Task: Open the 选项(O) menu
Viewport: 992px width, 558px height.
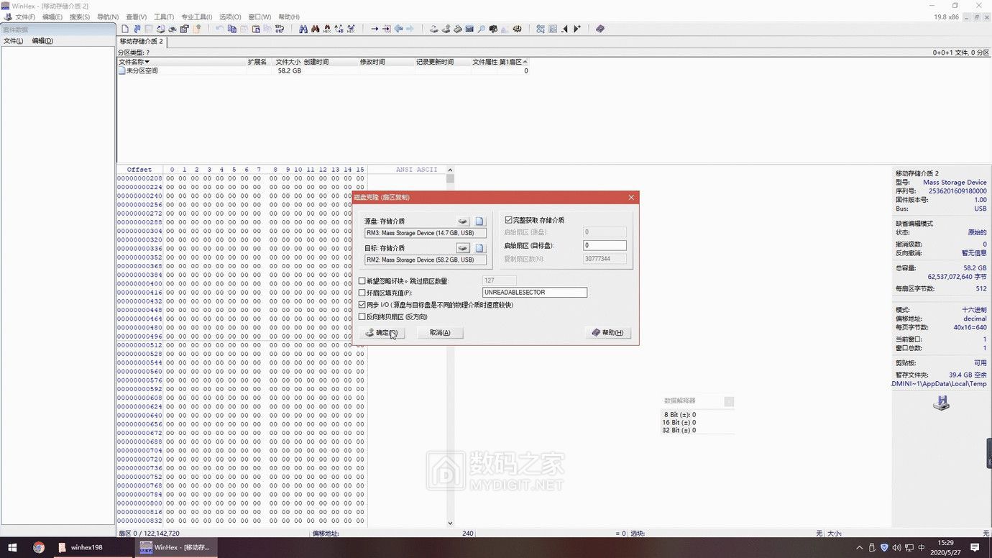Action: 230,17
